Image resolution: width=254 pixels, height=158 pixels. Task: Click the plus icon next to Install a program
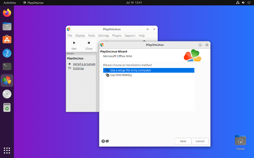[70, 64]
